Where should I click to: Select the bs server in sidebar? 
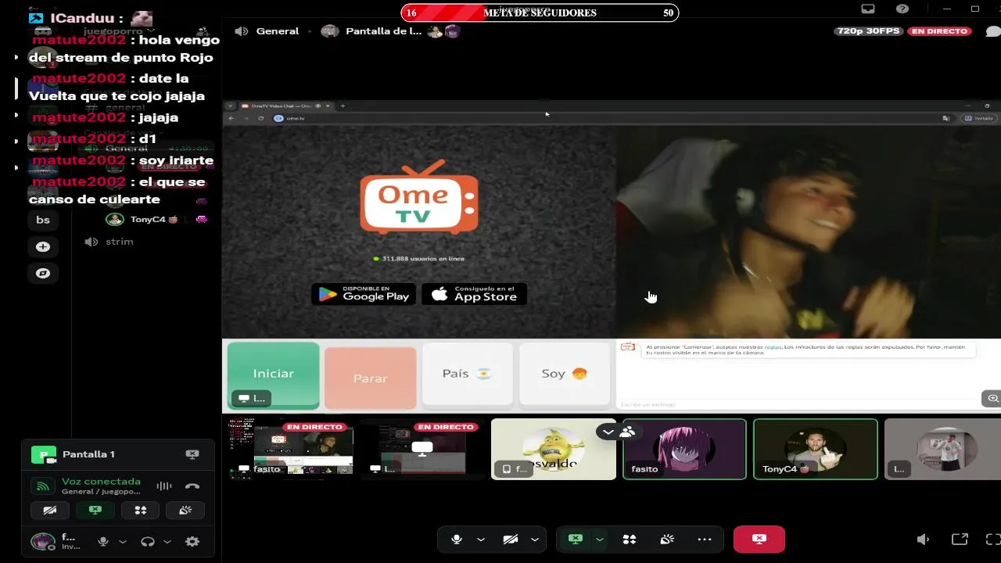click(x=43, y=221)
